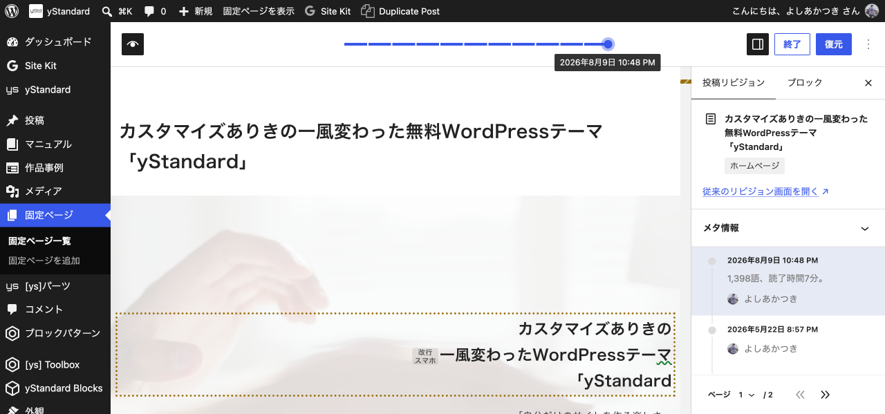This screenshot has height=414, width=885.
Task: Click the 終了 button
Action: click(792, 44)
